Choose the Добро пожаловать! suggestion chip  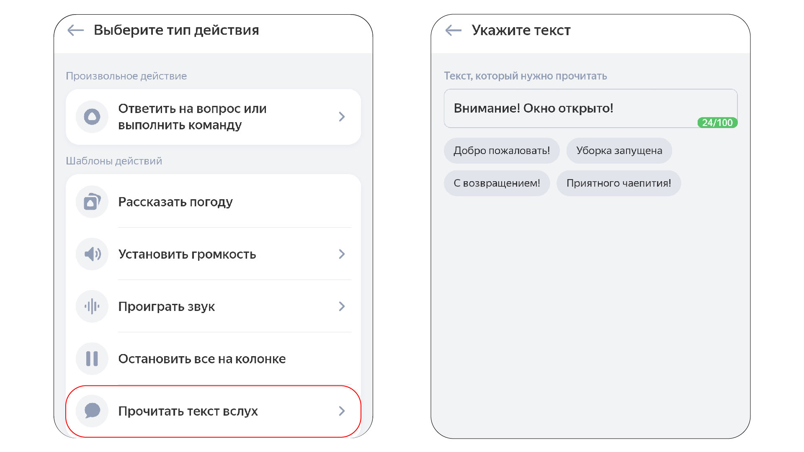tap(502, 151)
